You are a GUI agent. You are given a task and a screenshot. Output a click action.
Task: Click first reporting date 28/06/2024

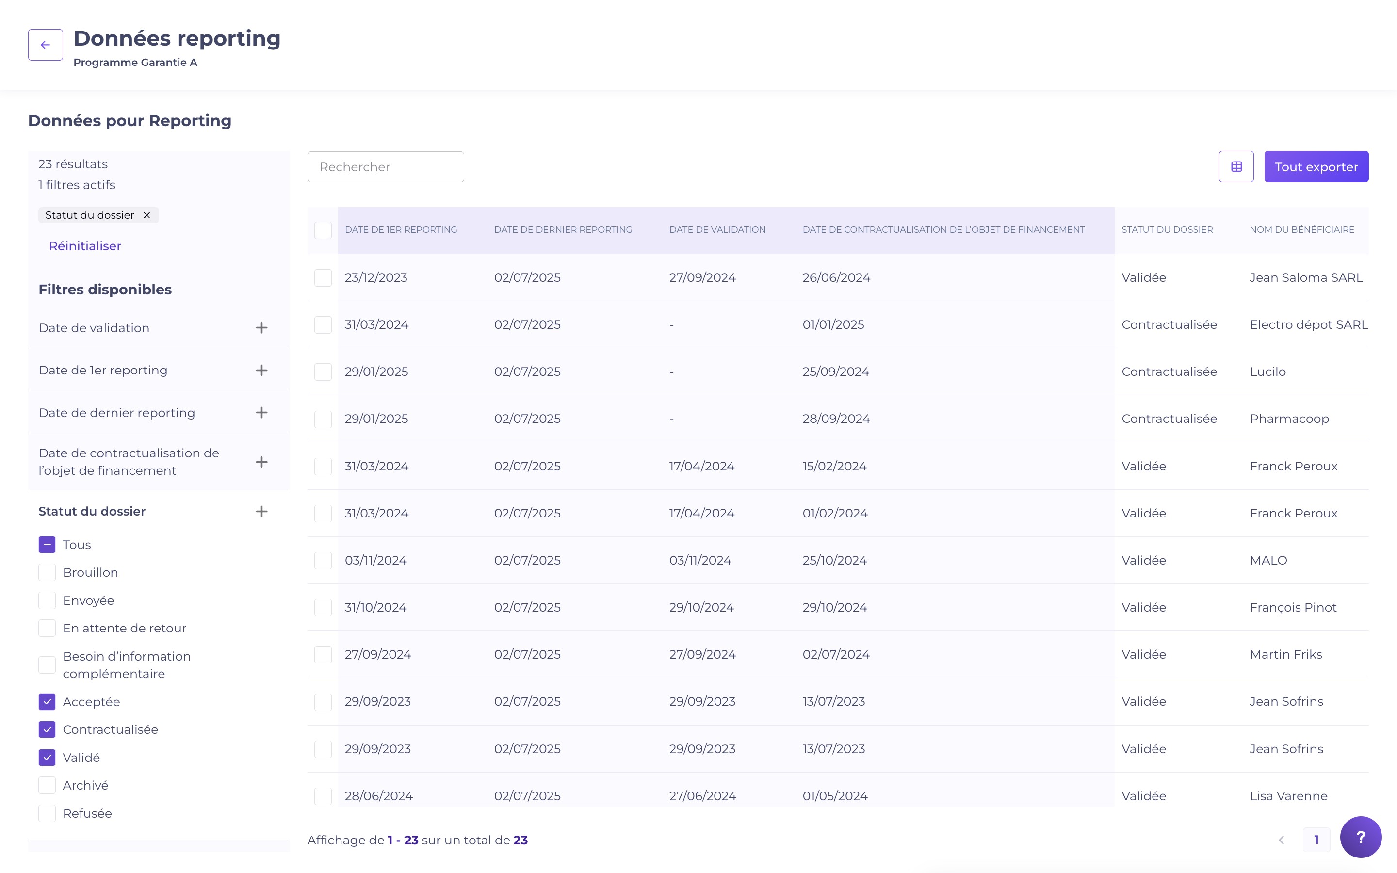[378, 796]
